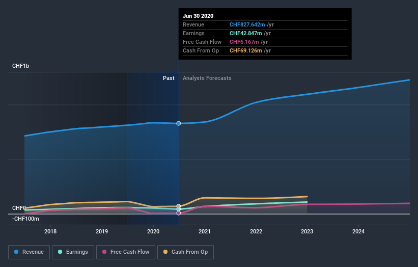Click the CHF827.642m revenue value
The width and height of the screenshot is (418, 267).
click(x=247, y=24)
